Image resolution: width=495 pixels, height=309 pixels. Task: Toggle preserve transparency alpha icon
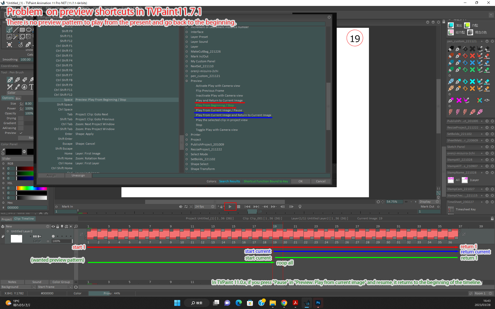(x=66, y=227)
